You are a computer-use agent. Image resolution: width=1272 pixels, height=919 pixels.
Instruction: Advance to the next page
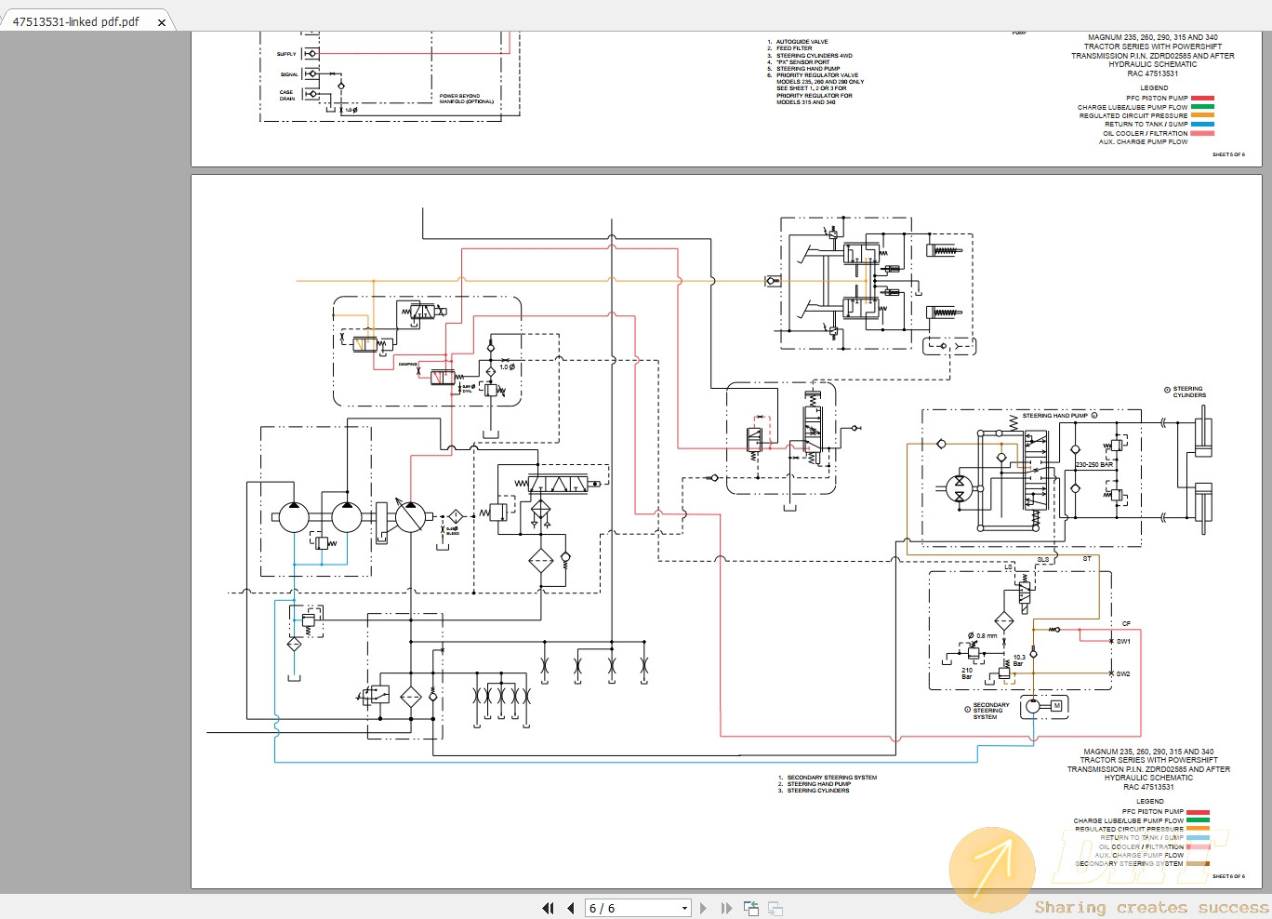coord(703,908)
